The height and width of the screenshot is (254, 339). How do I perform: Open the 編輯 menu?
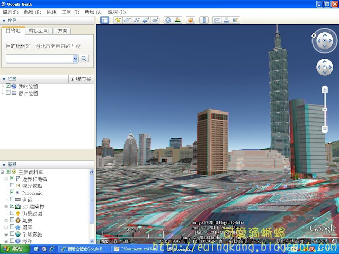pos(32,12)
